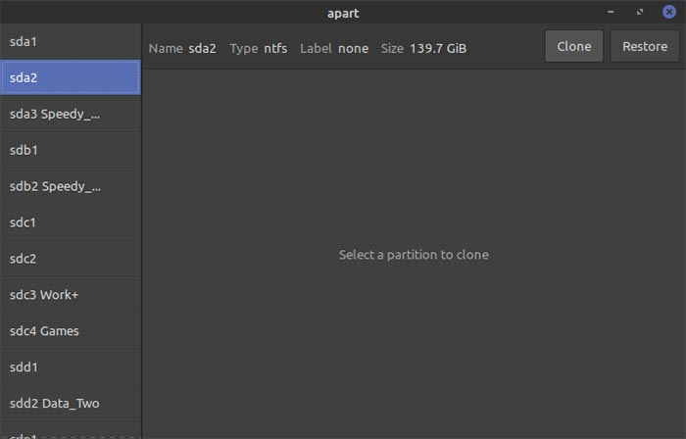Click the Name value sda2 in header

(x=202, y=48)
